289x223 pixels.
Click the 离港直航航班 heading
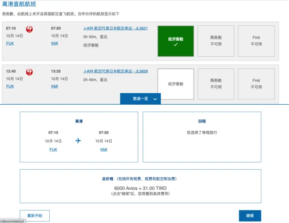tap(19, 4)
